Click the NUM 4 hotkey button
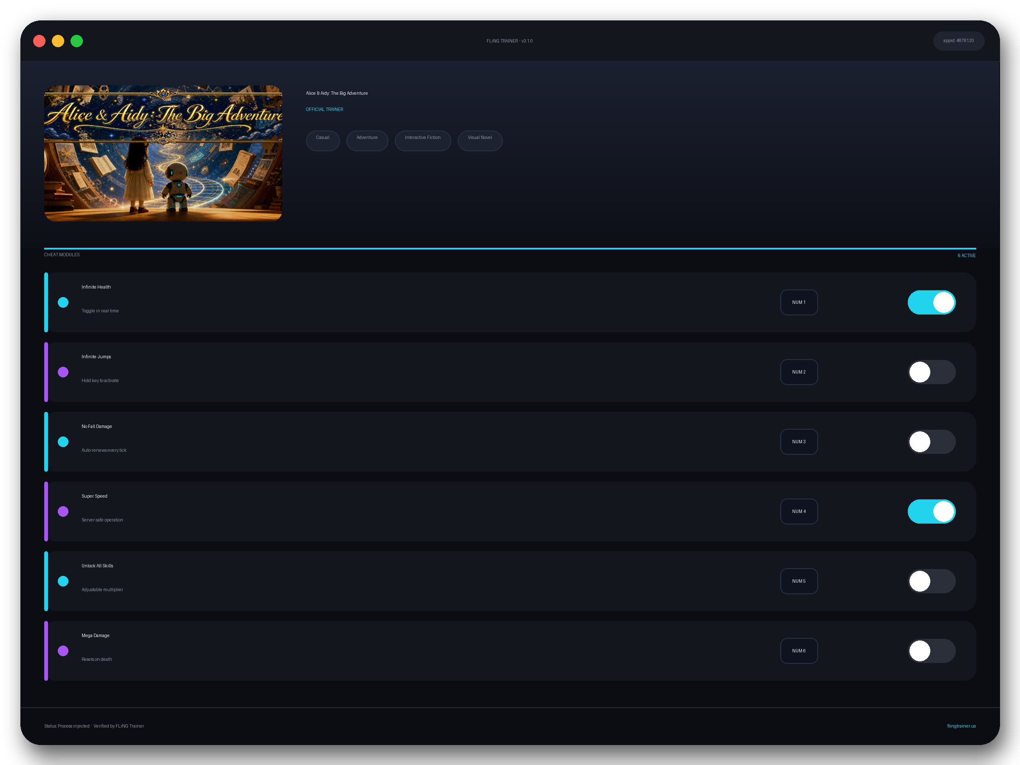Viewport: 1020px width, 765px height. click(799, 511)
